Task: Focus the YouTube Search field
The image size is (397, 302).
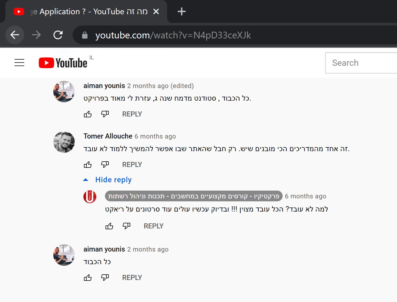Action: point(361,63)
